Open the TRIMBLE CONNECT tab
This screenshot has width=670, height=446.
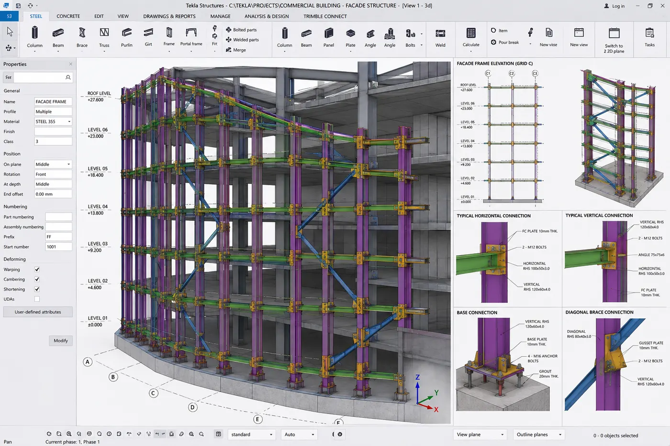coord(325,16)
